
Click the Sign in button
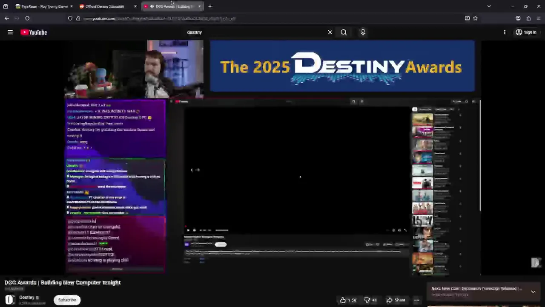coord(526,32)
